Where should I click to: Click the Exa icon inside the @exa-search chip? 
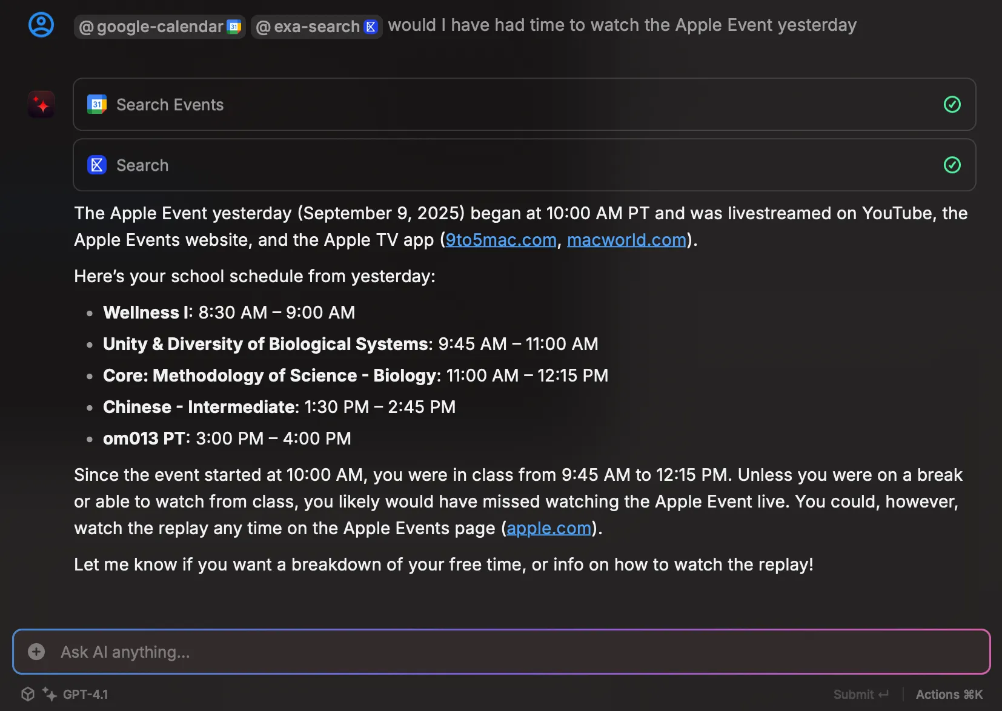click(x=370, y=26)
